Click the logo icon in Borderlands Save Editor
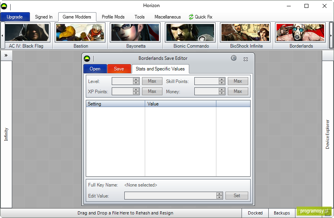This screenshot has width=334, height=218. click(87, 58)
